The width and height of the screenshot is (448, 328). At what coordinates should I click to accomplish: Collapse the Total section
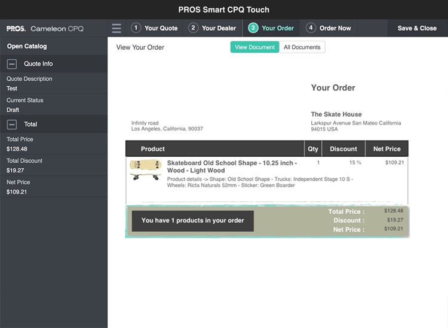(x=12, y=124)
